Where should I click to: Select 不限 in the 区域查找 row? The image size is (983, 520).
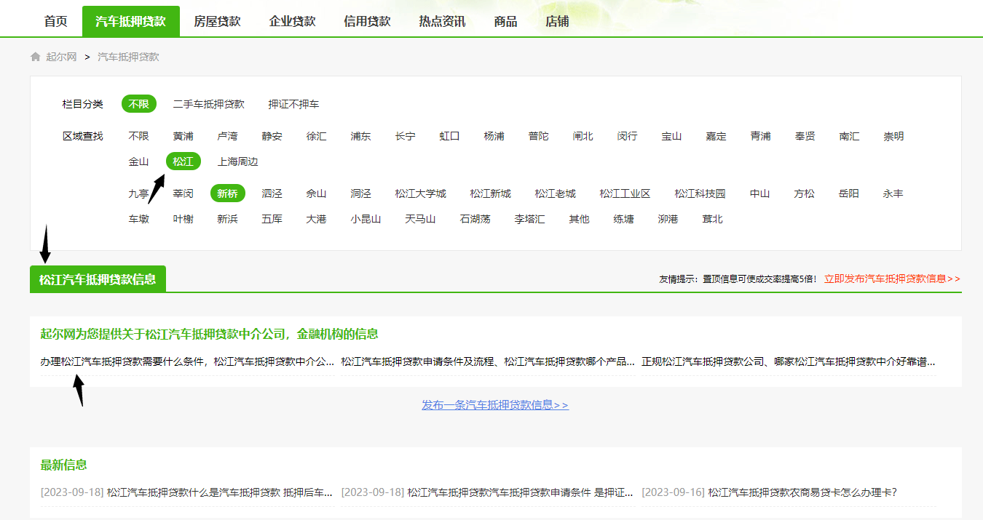tap(139, 136)
